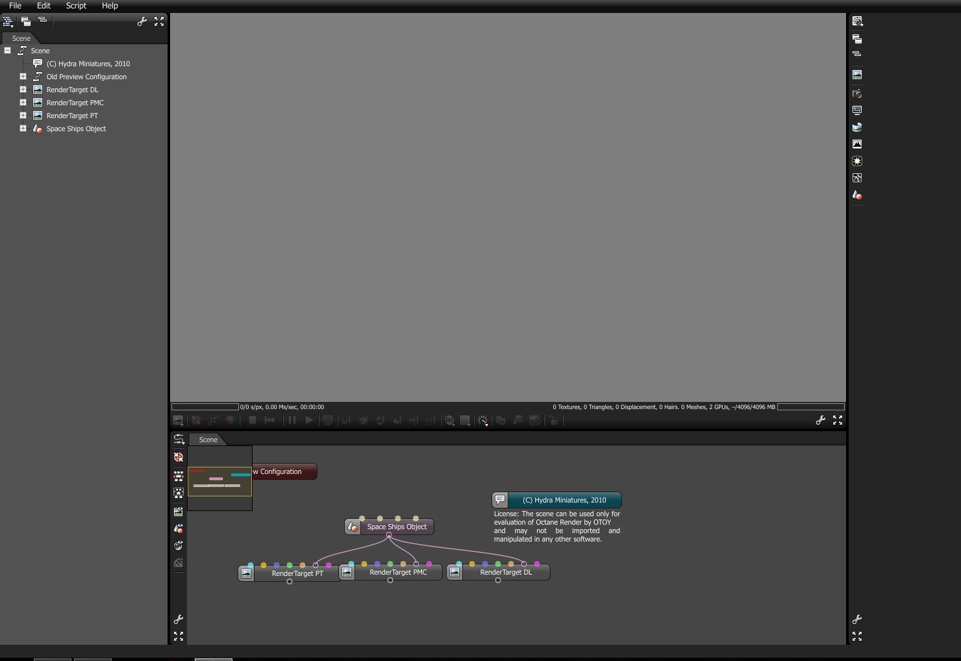Collapse the Scene root node in the outliner
This screenshot has width=961, height=661.
click(7, 51)
